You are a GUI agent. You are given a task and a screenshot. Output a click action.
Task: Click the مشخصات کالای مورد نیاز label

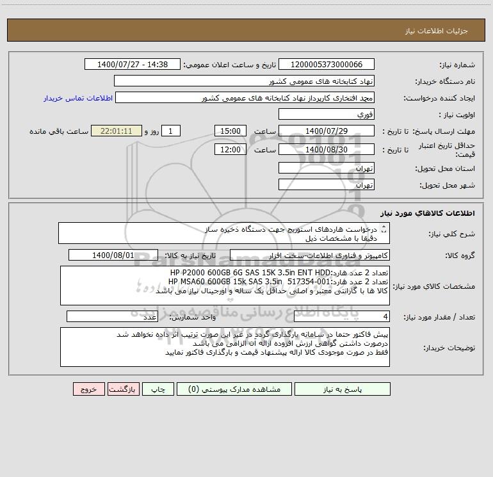(x=434, y=286)
